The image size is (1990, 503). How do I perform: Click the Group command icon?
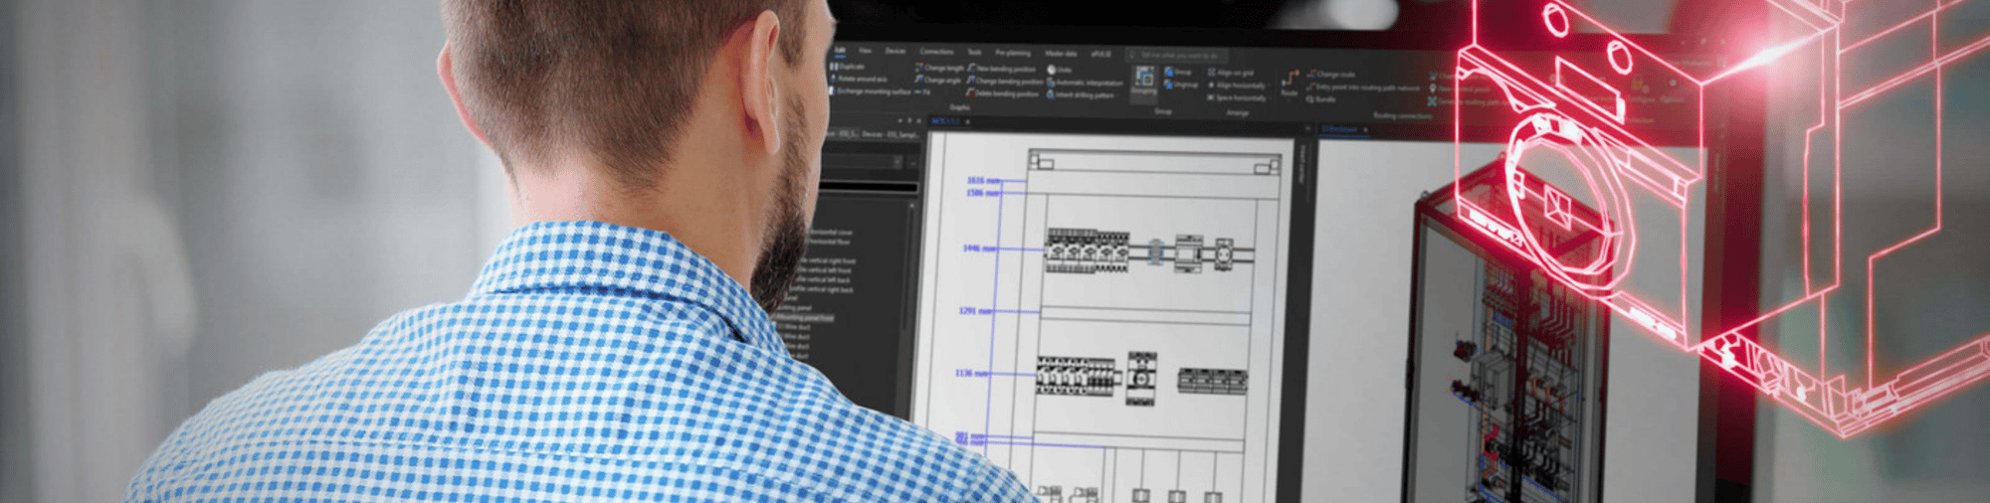tap(1170, 72)
